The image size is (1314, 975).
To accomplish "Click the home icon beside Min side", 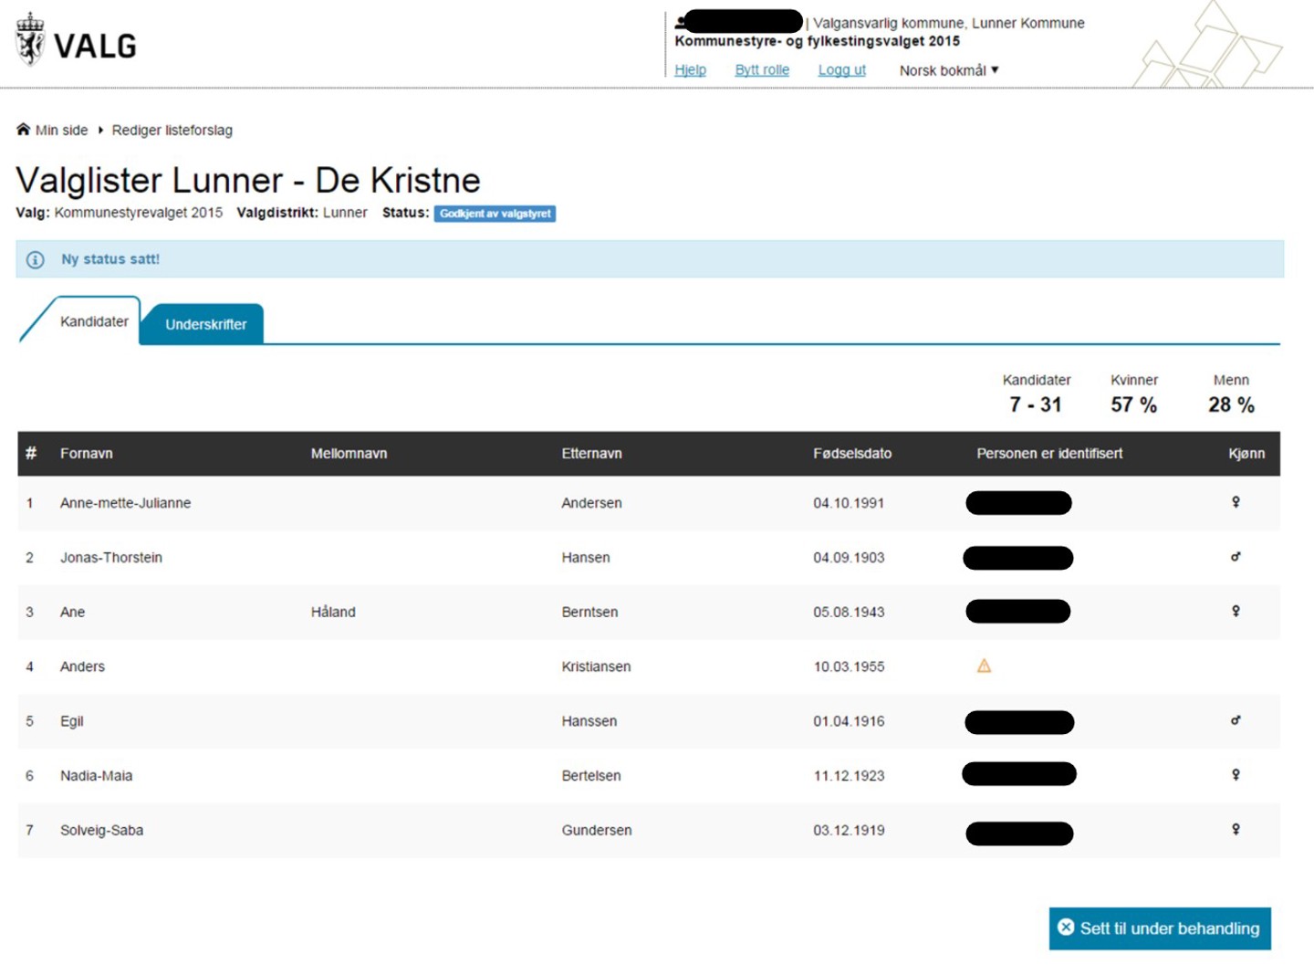I will [x=24, y=130].
